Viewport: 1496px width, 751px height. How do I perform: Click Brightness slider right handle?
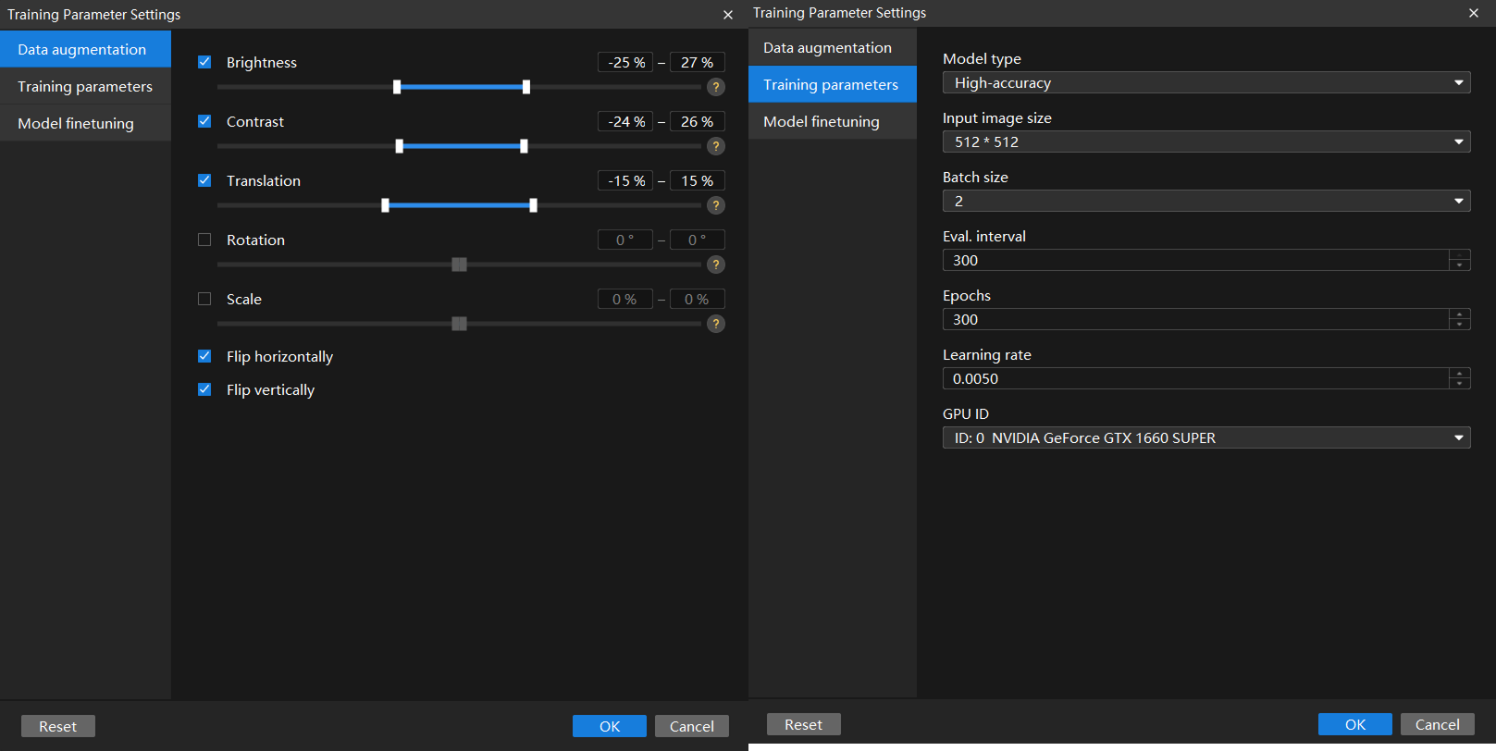click(x=526, y=87)
